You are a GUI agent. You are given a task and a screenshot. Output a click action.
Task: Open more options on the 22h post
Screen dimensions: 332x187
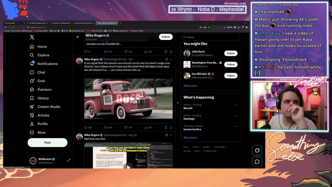click(x=171, y=59)
